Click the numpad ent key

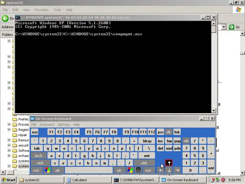coord(211,167)
